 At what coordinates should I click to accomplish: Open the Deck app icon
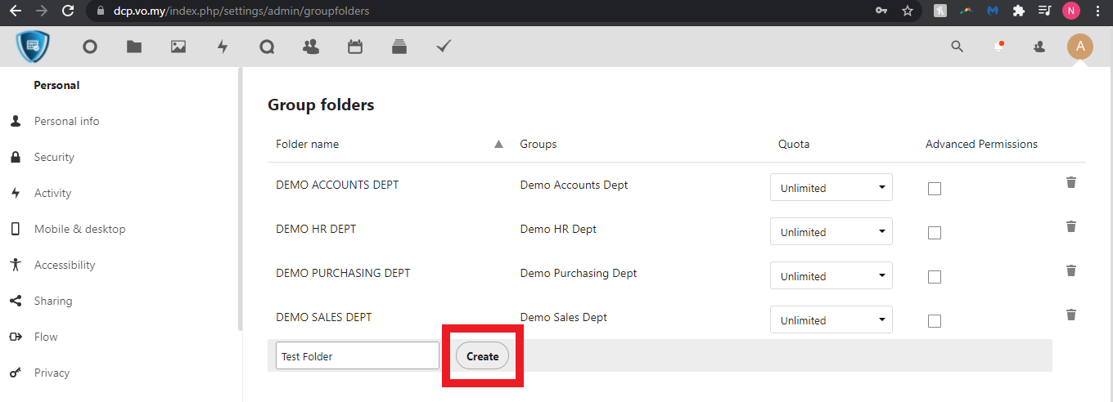pos(399,47)
